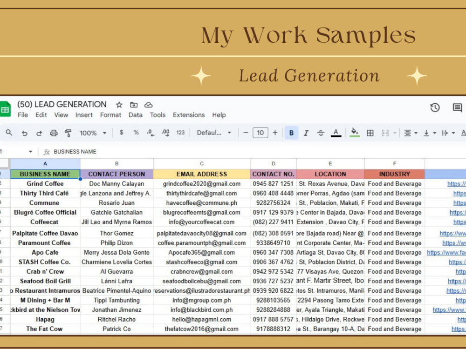The width and height of the screenshot is (466, 349).
Task: Open the fill color paint bucket
Action: point(354,132)
